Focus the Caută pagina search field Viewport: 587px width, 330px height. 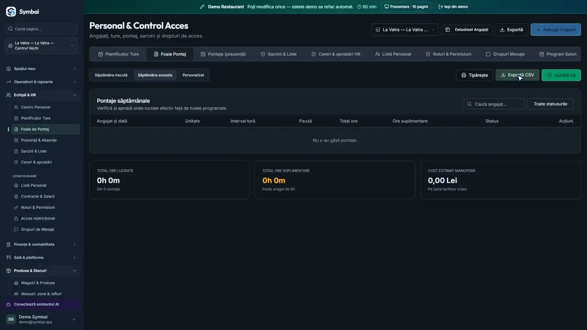(x=41, y=29)
